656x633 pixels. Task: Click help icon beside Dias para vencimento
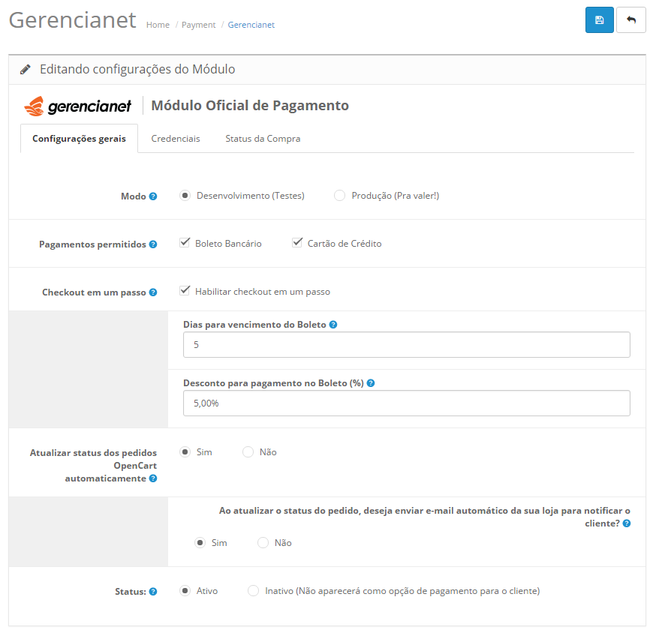[333, 325]
